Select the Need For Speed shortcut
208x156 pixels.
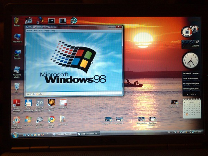pyautogui.click(x=40, y=122)
